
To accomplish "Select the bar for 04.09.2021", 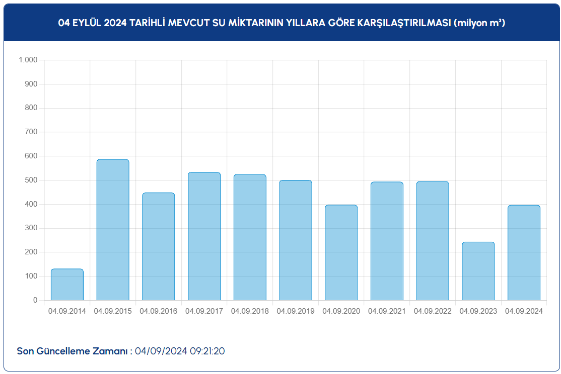I will click(387, 241).
